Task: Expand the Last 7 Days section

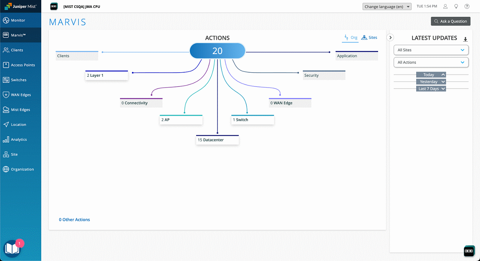Action: 431,88
